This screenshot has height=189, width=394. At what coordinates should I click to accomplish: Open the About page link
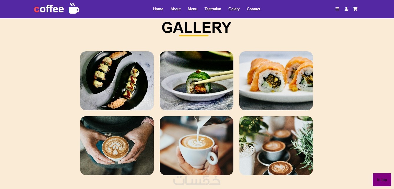click(175, 9)
